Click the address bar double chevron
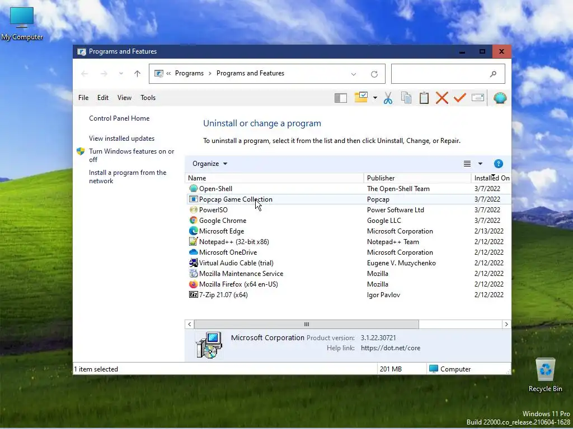Screen dimensions: 573x429 168,73
